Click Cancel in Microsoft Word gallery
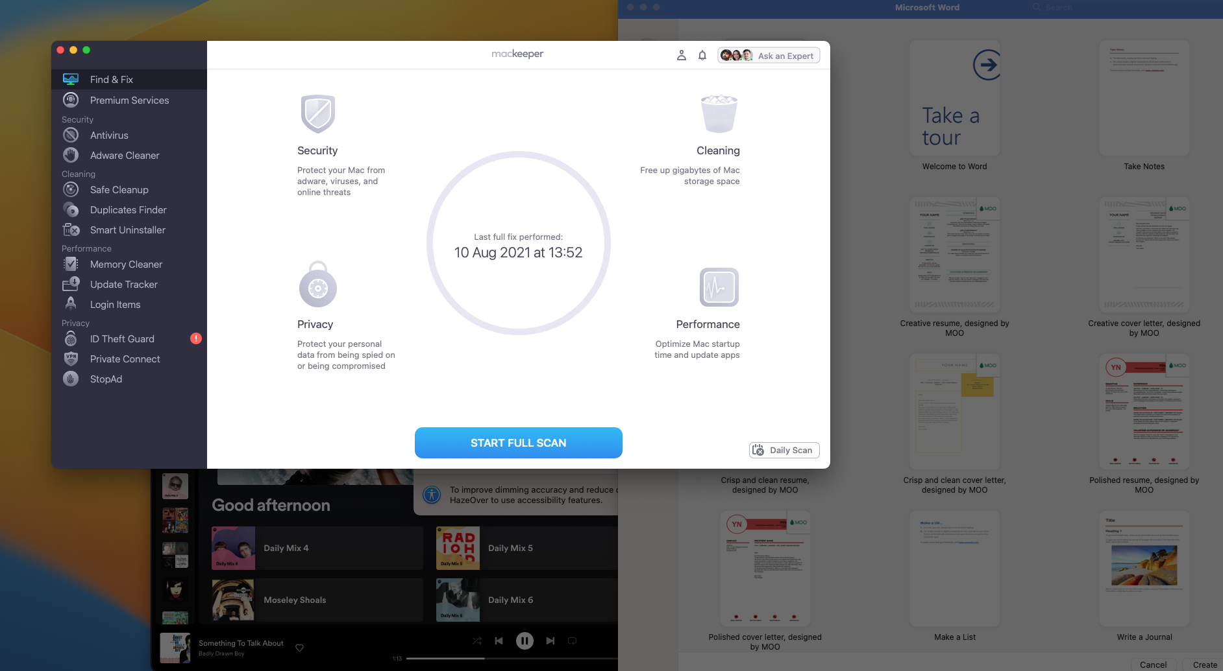 (x=1153, y=665)
